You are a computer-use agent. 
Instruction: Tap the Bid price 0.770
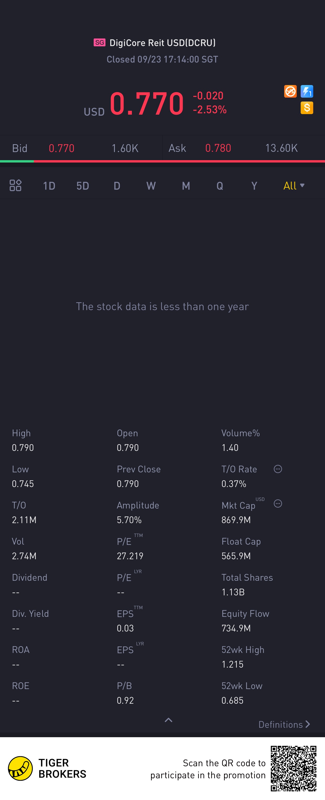61,148
